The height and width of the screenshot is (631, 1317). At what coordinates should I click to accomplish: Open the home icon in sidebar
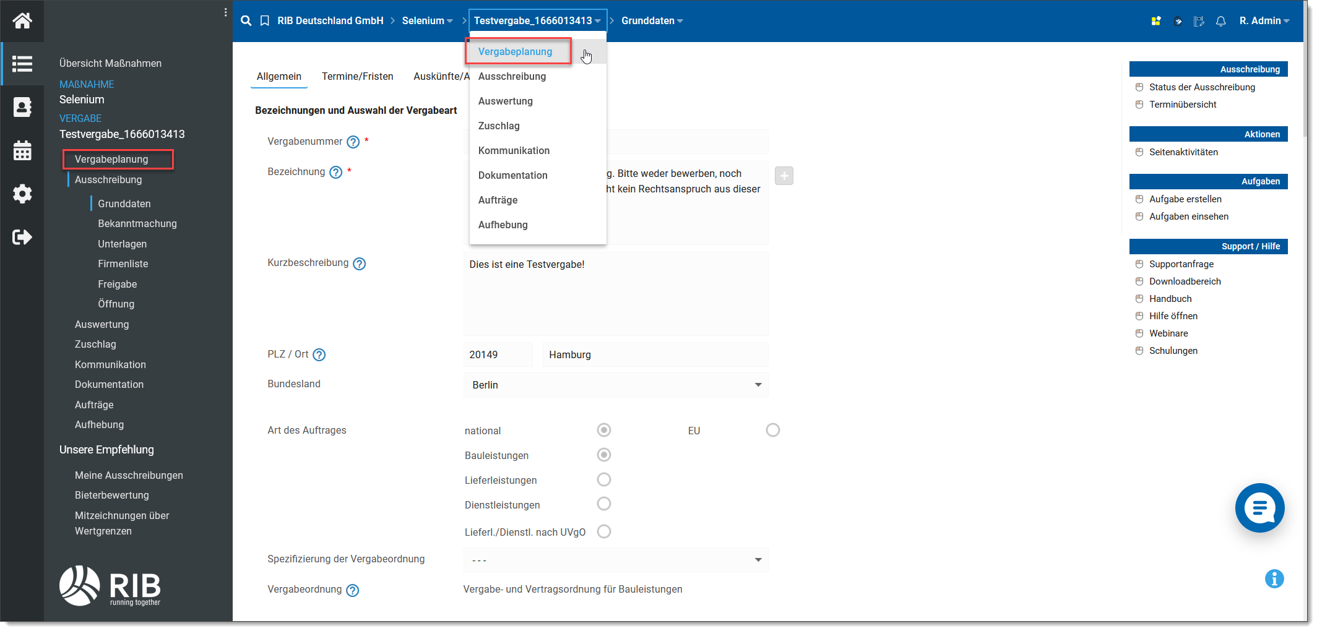[x=22, y=21]
